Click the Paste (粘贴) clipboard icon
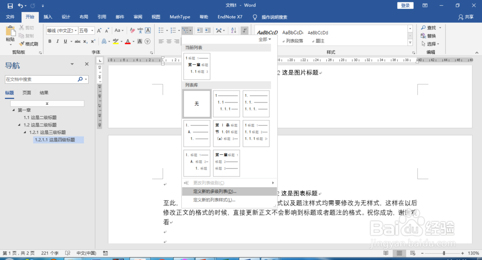This screenshot has width=482, height=260. (x=10, y=31)
